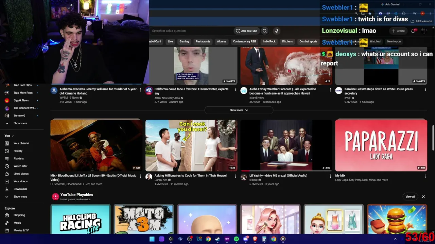Open the Windows Start menu
Image resolution: width=435 pixels, height=244 pixels.
click(x=152, y=239)
